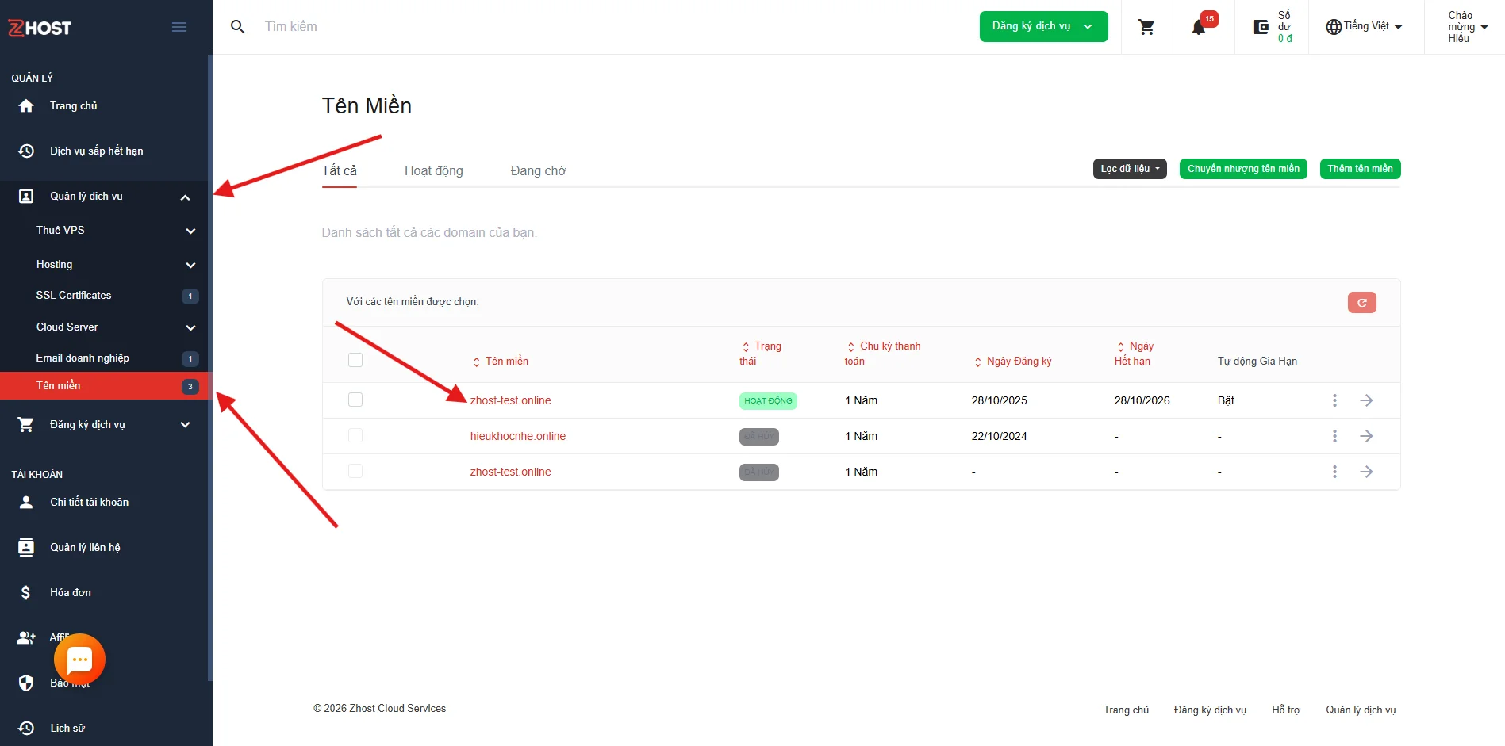Click the 28/10/2026 expiry date cell
1505x746 pixels.
pyautogui.click(x=1142, y=400)
